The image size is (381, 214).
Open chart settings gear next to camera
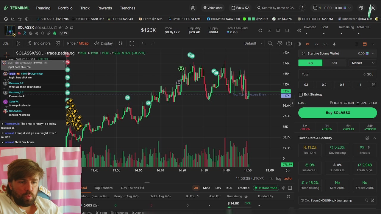pos(280,43)
